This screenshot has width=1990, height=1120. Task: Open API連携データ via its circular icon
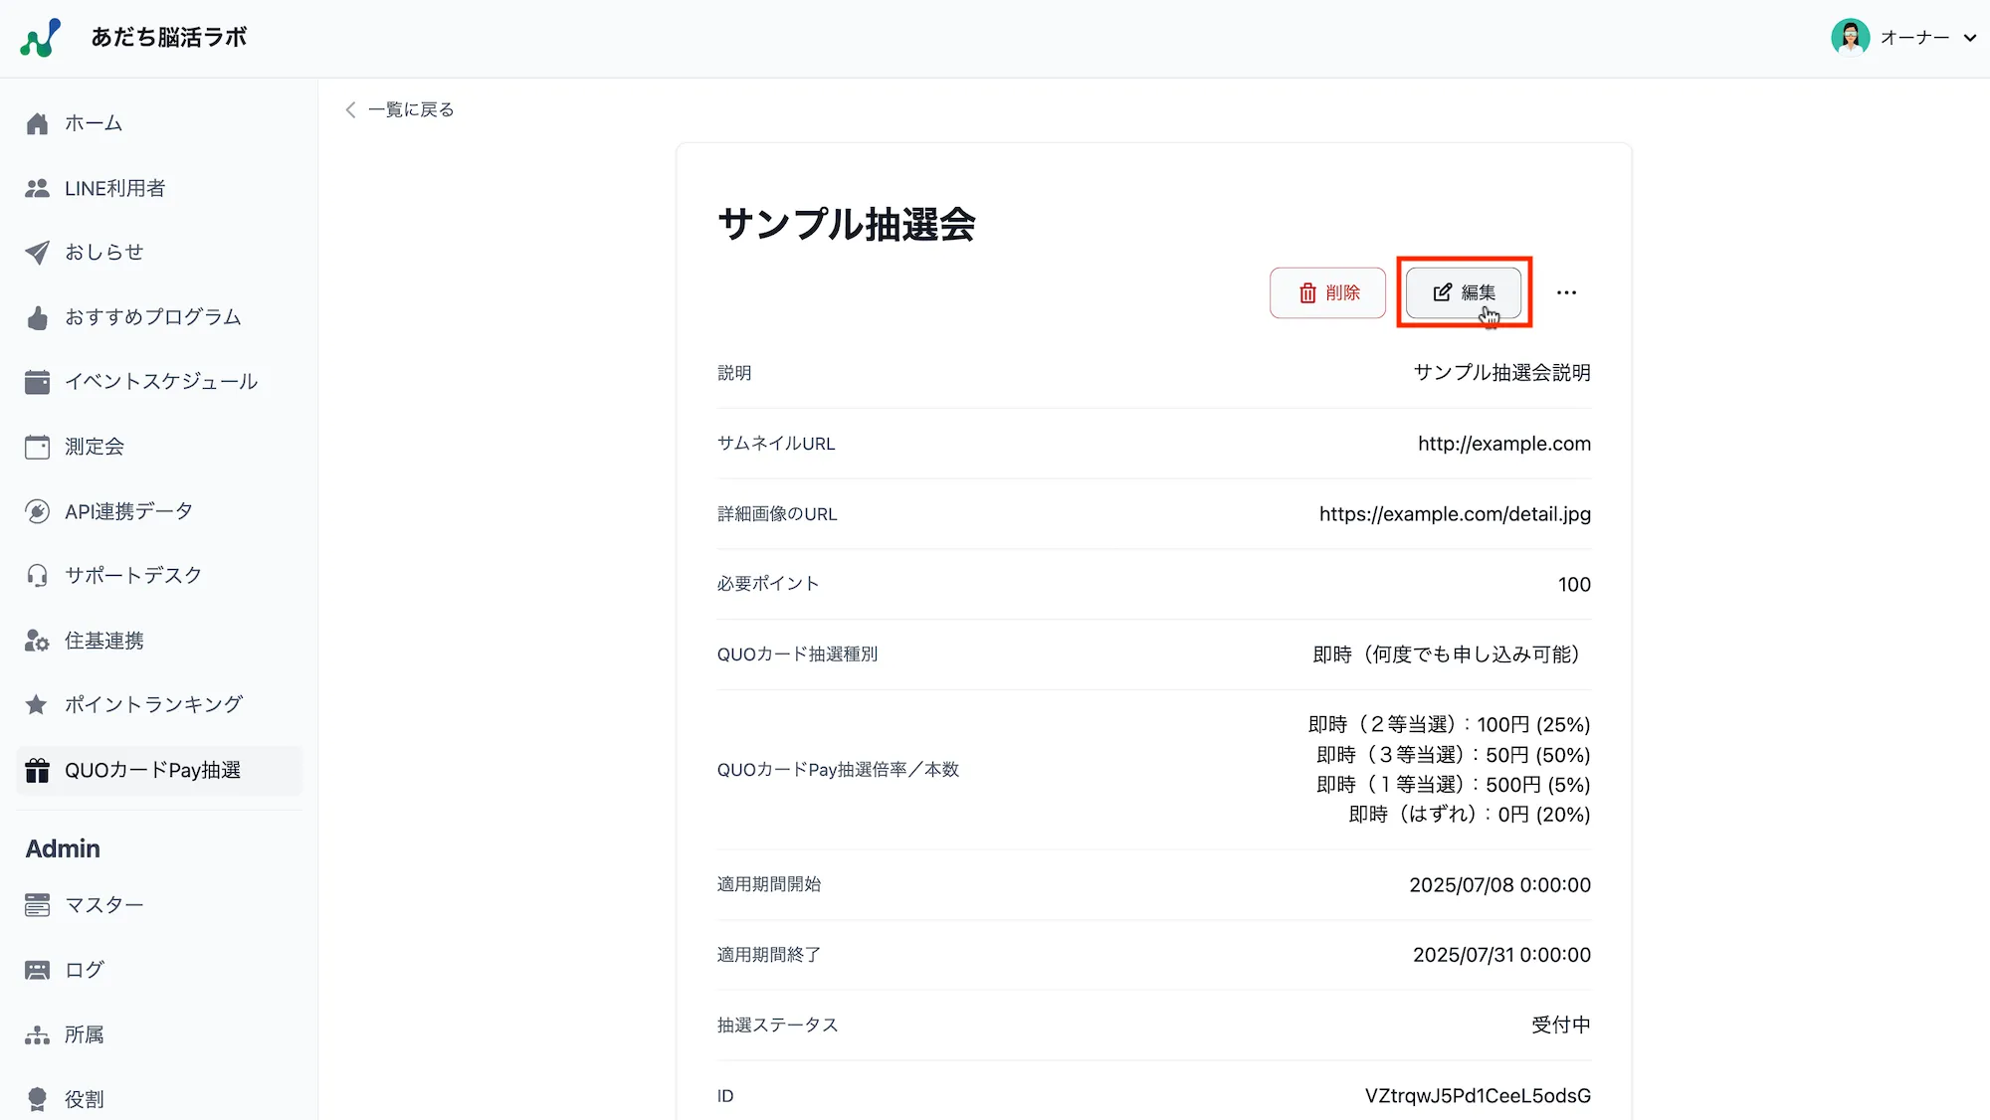point(37,510)
